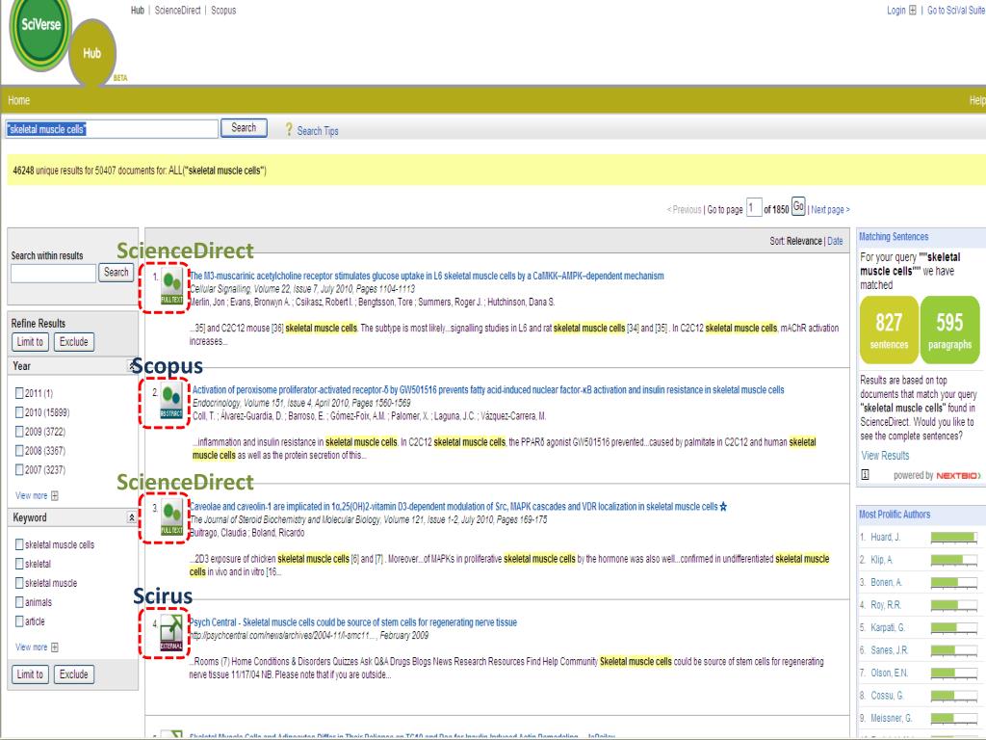Open external link icon for result 4
Screen dimensions: 986x740
tap(171, 632)
